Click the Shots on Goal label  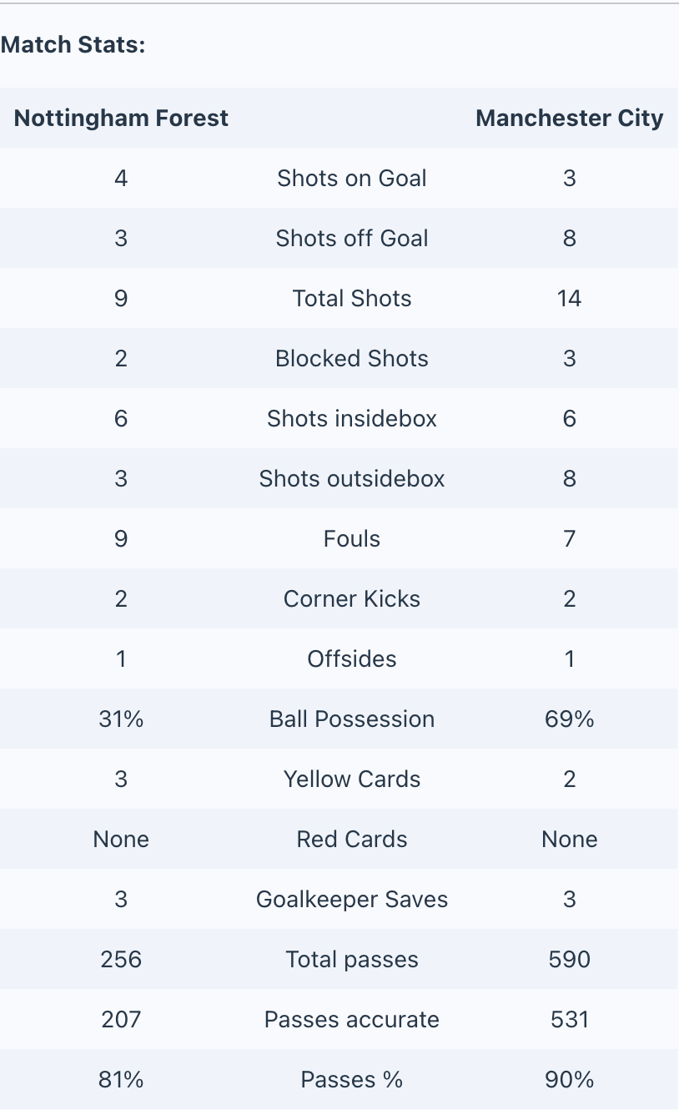352,178
